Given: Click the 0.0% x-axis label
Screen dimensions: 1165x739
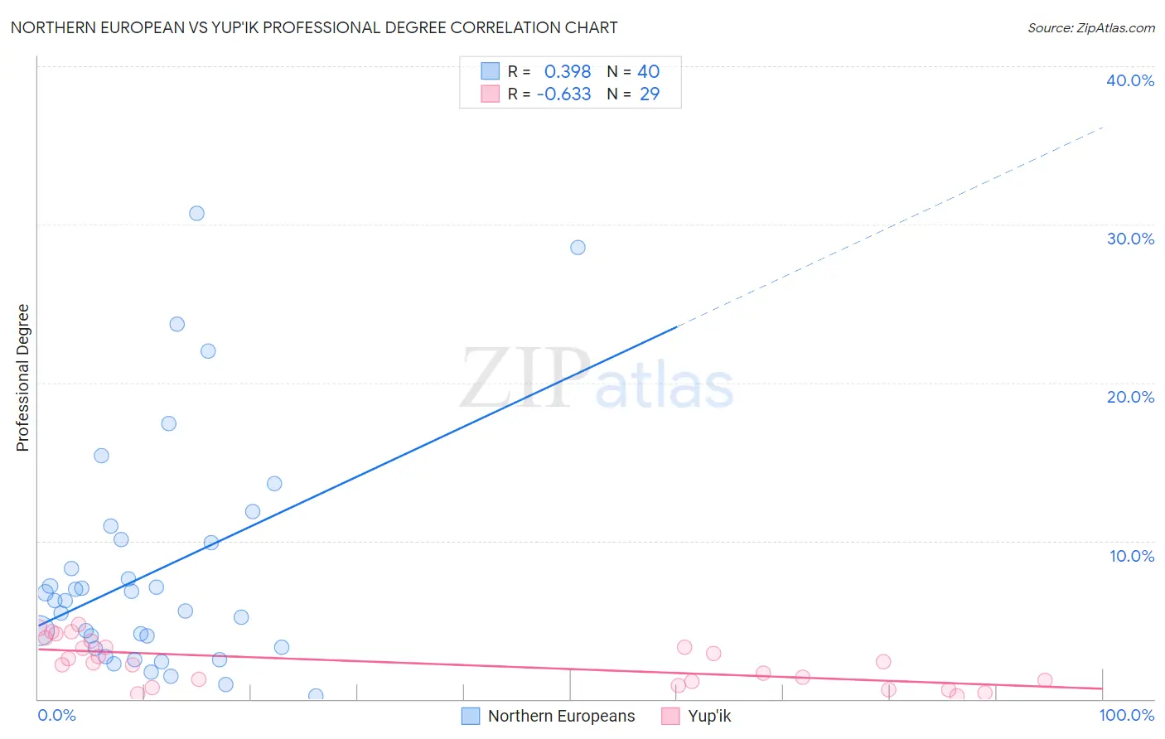Looking at the screenshot, I should coord(56,715).
